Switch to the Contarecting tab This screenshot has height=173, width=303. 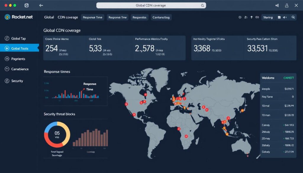(x=161, y=17)
